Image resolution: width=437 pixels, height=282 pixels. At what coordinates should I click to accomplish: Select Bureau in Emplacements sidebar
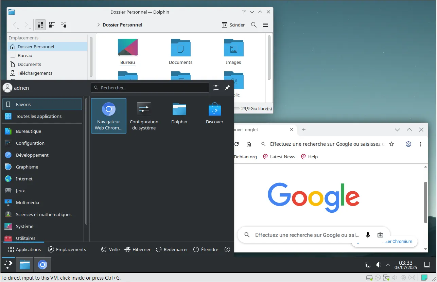48,55
